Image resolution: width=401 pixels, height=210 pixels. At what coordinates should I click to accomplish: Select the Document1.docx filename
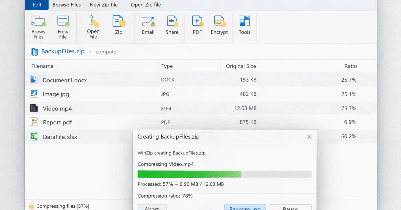coord(65,80)
